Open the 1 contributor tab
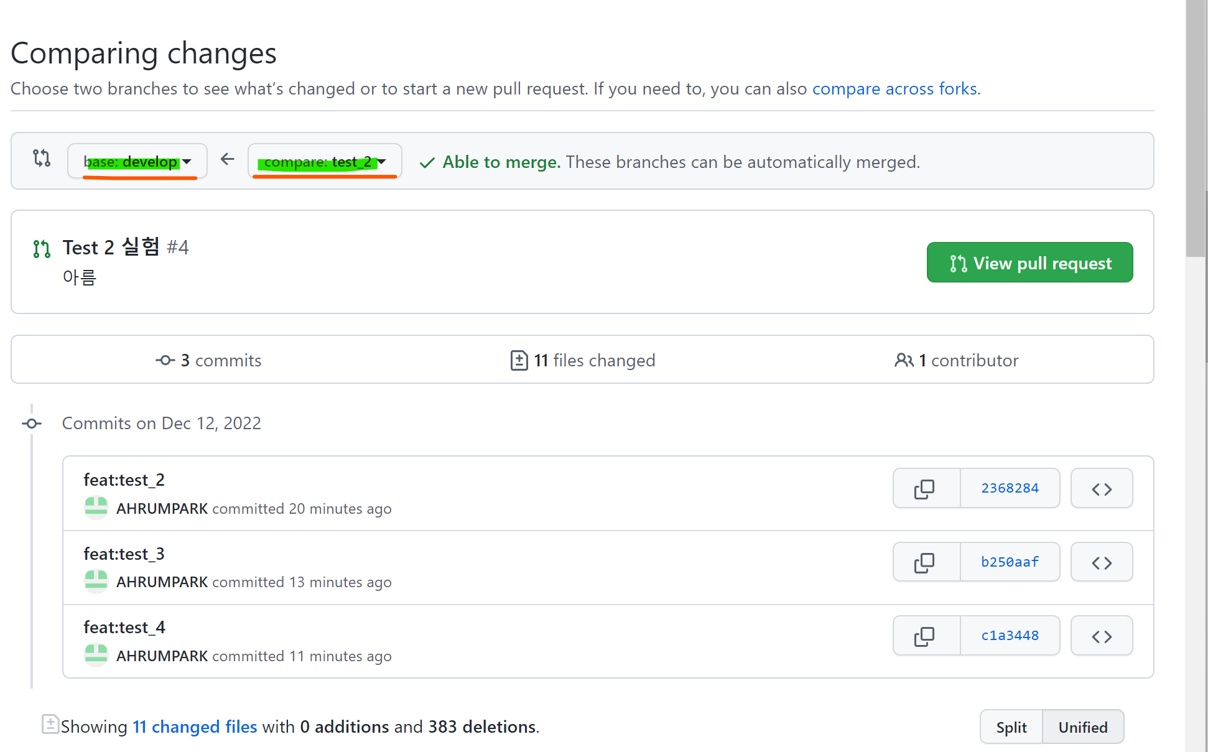This screenshot has height=752, width=1208. (x=956, y=360)
